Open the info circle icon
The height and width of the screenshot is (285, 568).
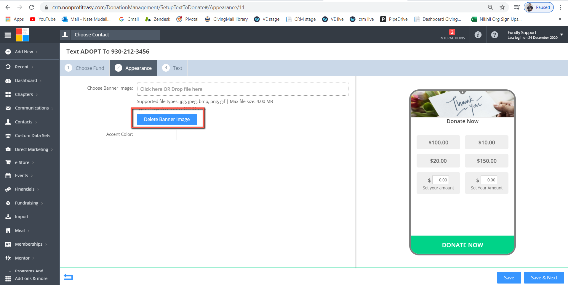click(478, 35)
